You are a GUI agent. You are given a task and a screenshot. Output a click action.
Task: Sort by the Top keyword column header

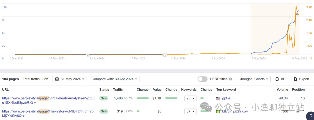pos(226,90)
